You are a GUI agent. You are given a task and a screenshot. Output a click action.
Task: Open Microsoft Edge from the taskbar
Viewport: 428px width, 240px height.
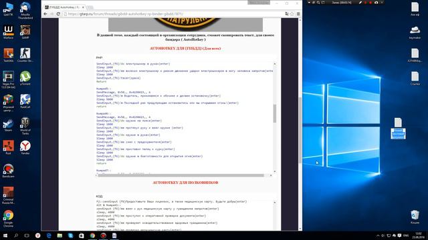(49, 235)
